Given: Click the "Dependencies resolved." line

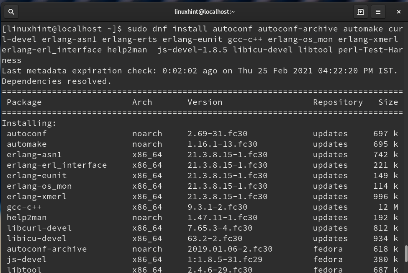Looking at the screenshot, I should 57,81.
